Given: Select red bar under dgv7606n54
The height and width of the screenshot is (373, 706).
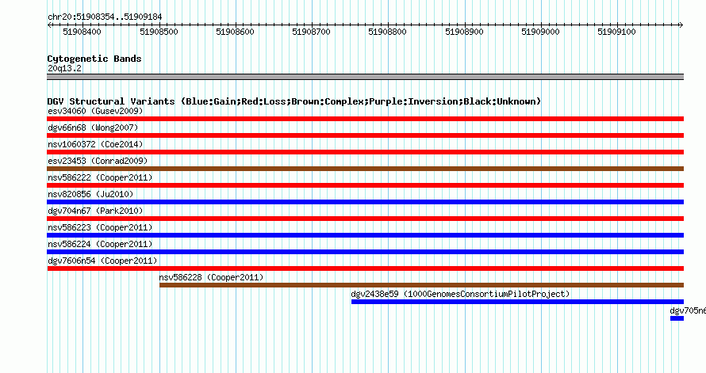Looking at the screenshot, I should [365, 268].
